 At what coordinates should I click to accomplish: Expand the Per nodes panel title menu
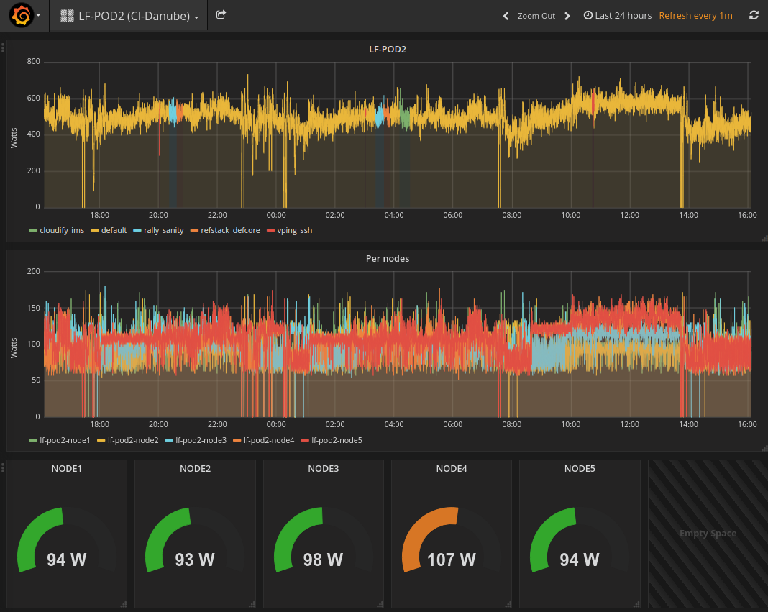click(387, 259)
